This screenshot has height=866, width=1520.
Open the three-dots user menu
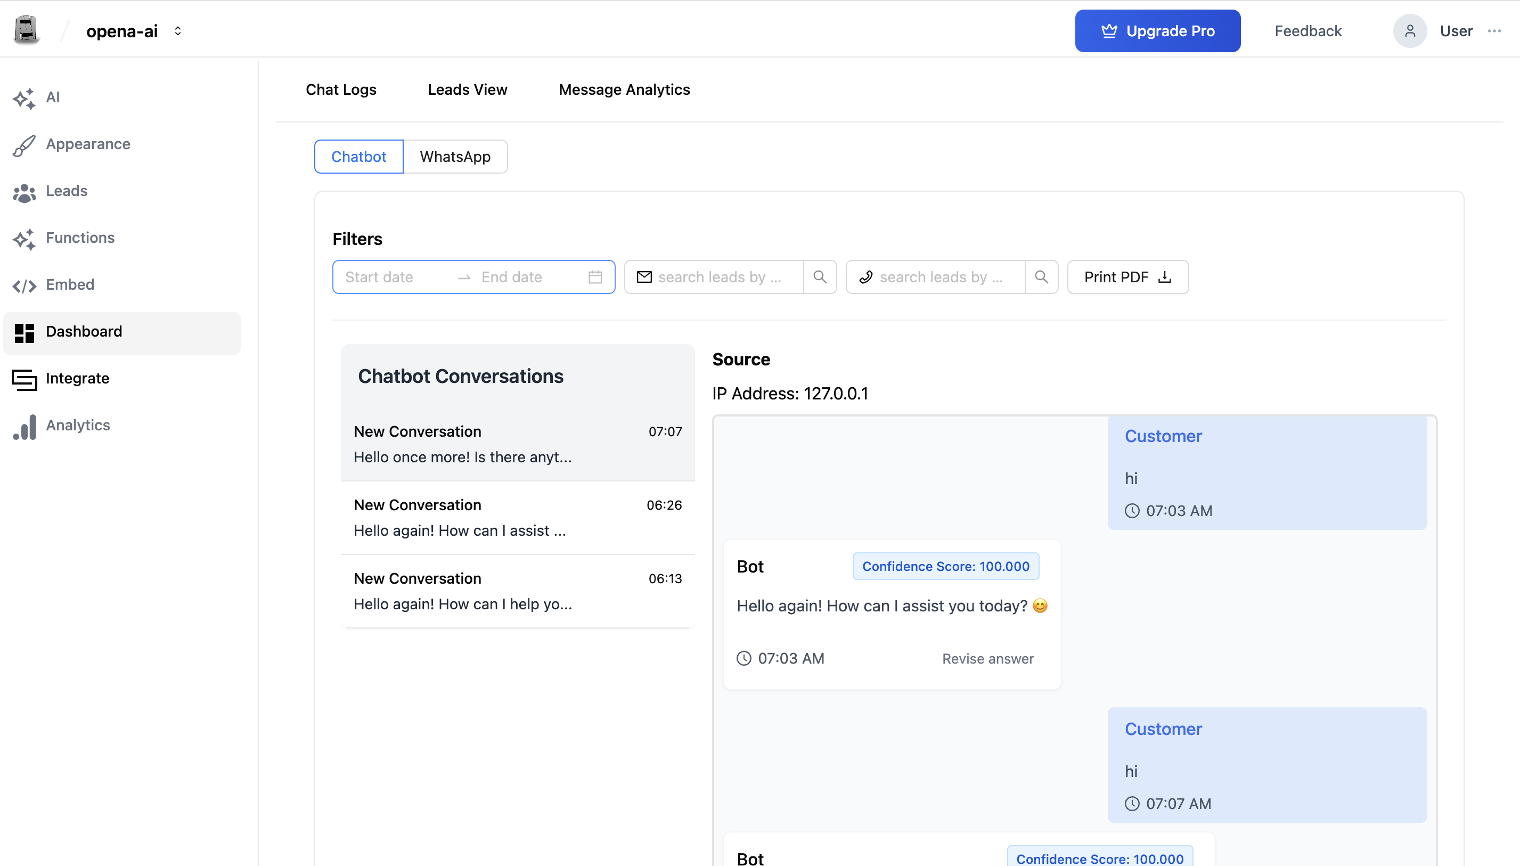pos(1494,31)
